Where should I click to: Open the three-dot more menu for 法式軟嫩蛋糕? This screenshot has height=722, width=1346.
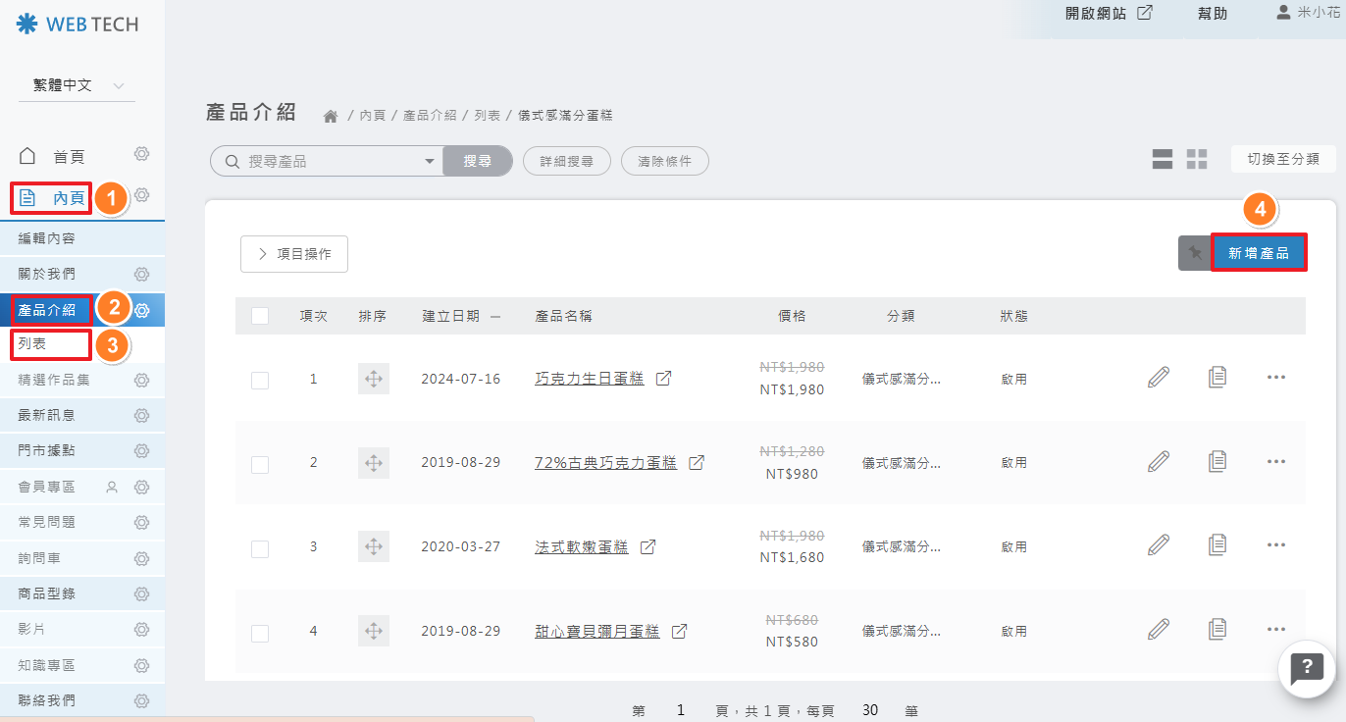point(1275,545)
